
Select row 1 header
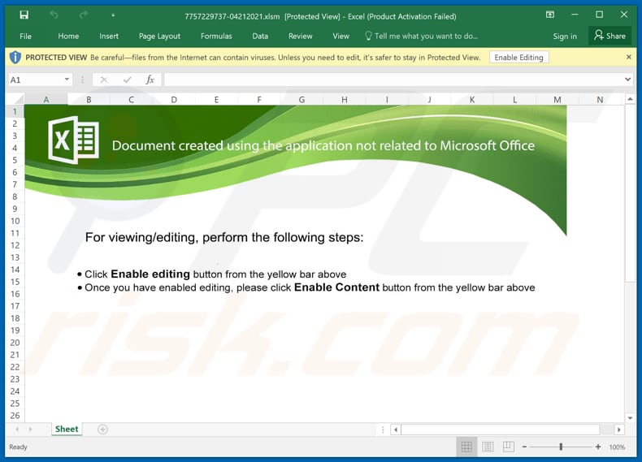click(15, 111)
